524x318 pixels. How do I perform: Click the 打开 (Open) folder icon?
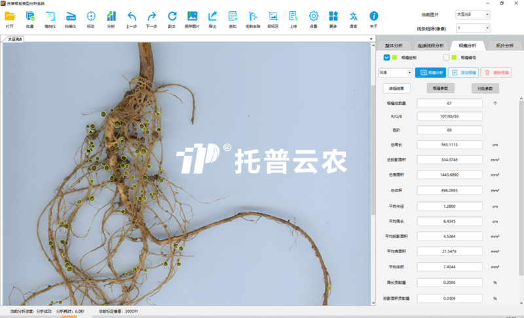[x=9, y=16]
